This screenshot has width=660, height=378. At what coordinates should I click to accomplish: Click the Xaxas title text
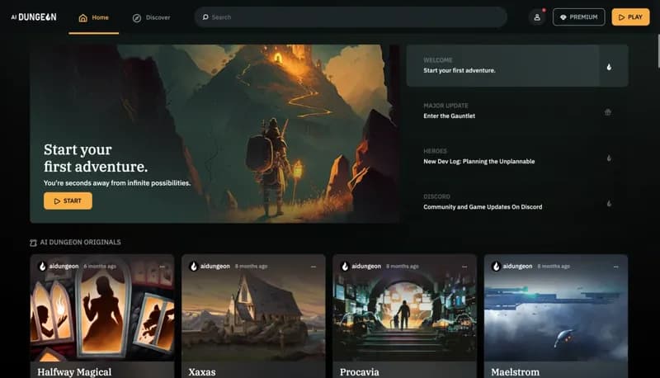202,372
